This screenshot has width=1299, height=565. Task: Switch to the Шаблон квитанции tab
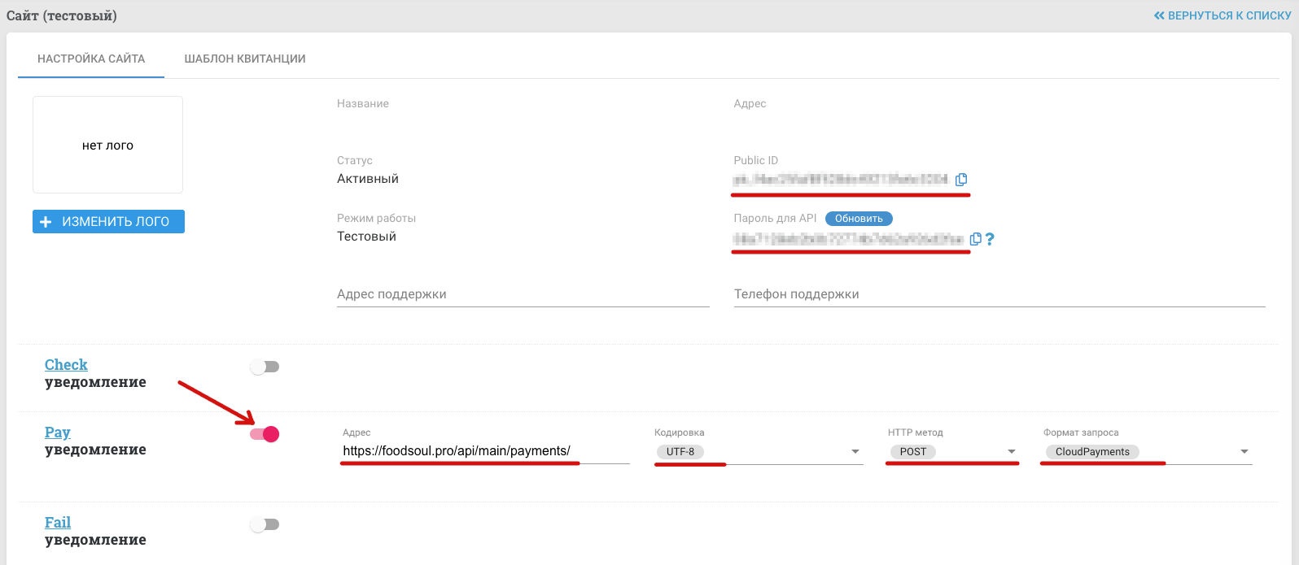244,59
